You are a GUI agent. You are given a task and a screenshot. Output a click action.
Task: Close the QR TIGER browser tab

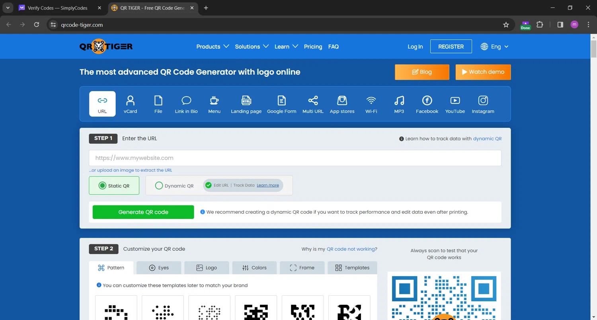pyautogui.click(x=193, y=8)
